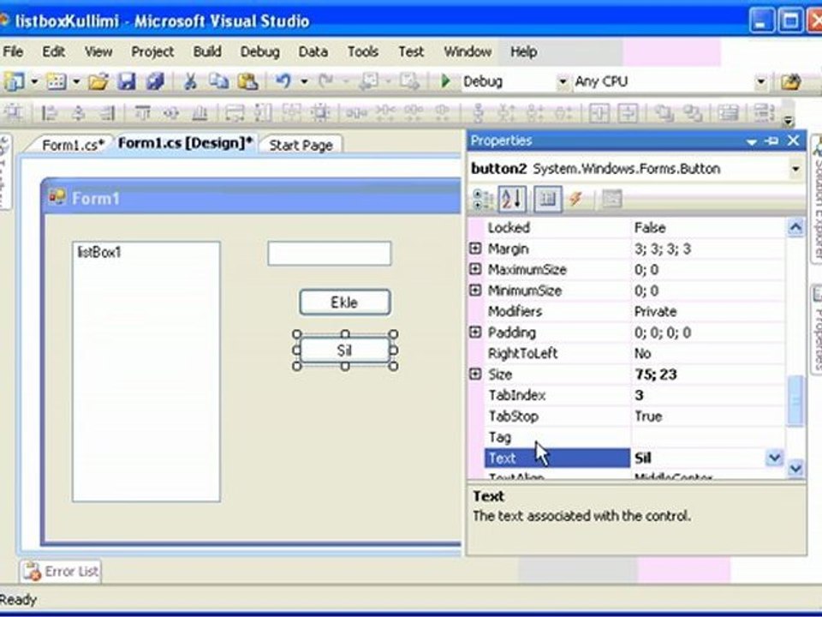Click the Bring to Front layout icon

(664, 113)
